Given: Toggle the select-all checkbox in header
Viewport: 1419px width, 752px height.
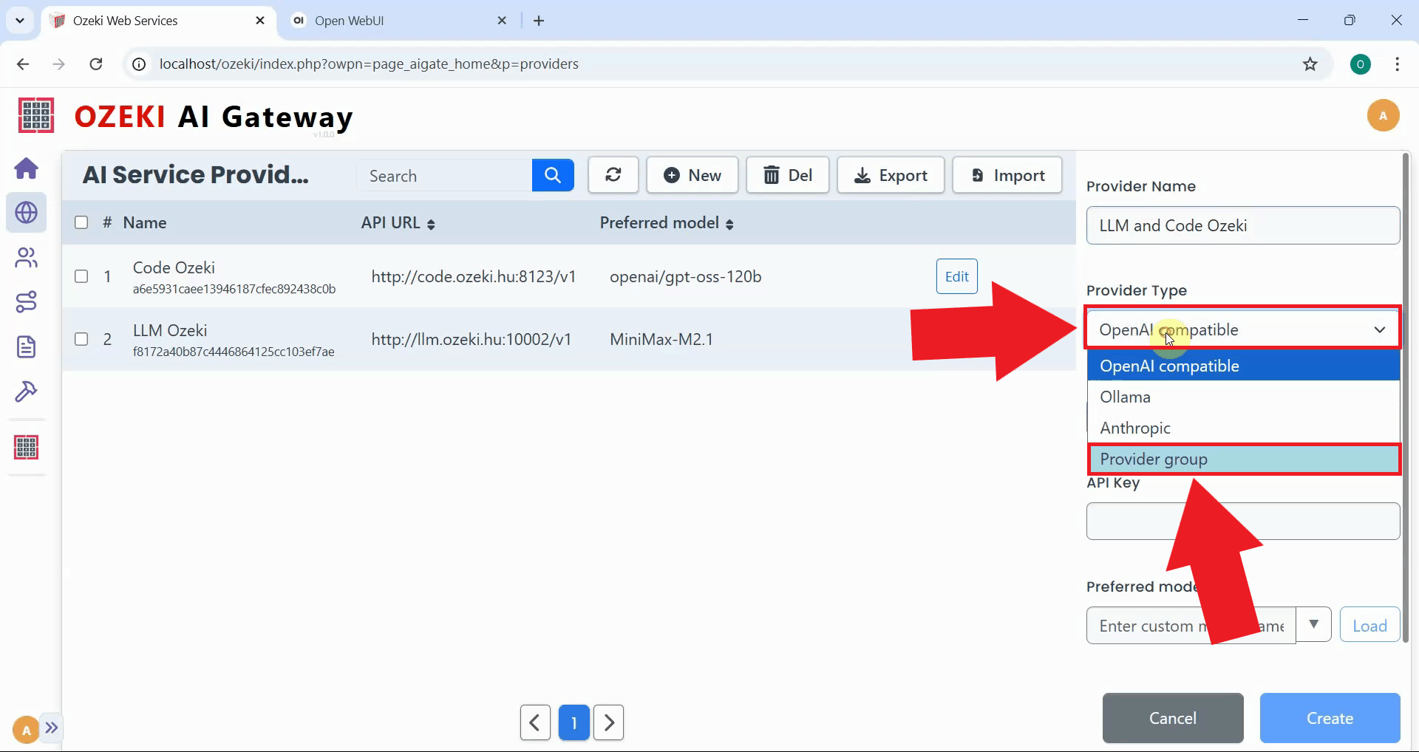Looking at the screenshot, I should tap(81, 222).
